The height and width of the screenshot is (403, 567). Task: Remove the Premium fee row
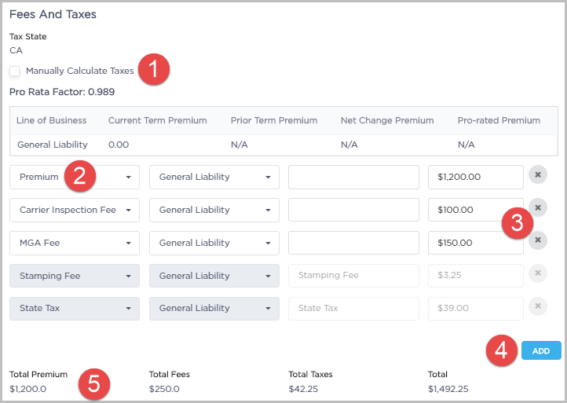(538, 174)
